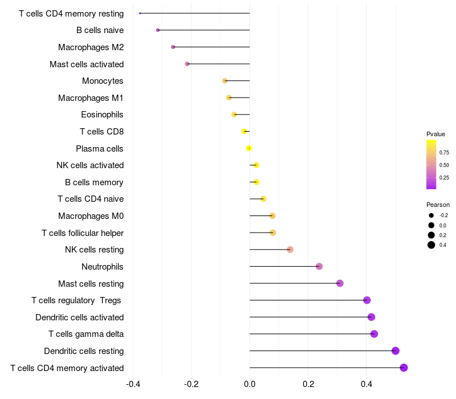The width and height of the screenshot is (456, 399).
Task: Click the B cells naive dot
Action: point(158,30)
